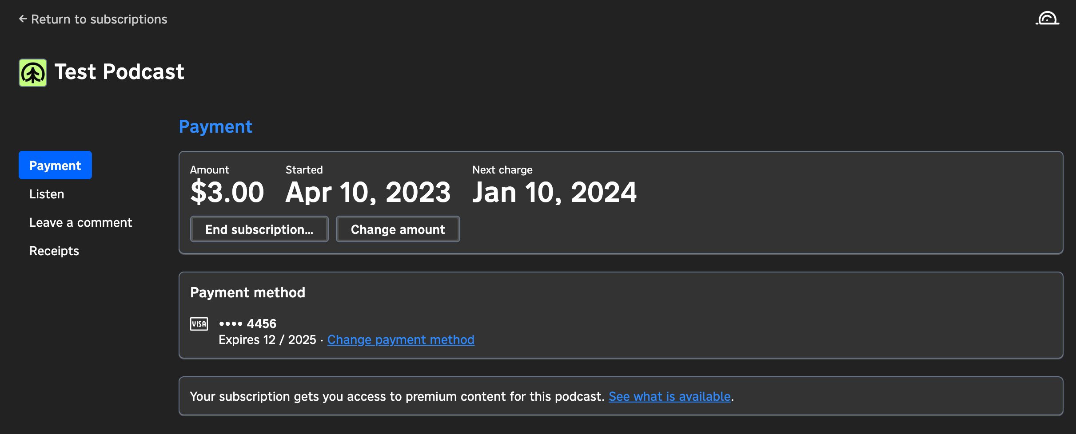
Task: Click the Change amount button
Action: (x=398, y=229)
